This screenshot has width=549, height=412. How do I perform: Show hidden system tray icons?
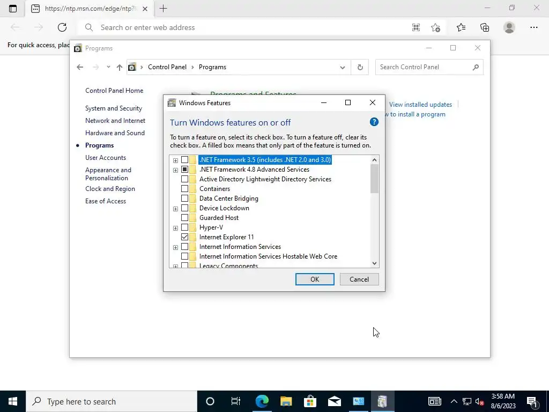[x=454, y=401]
